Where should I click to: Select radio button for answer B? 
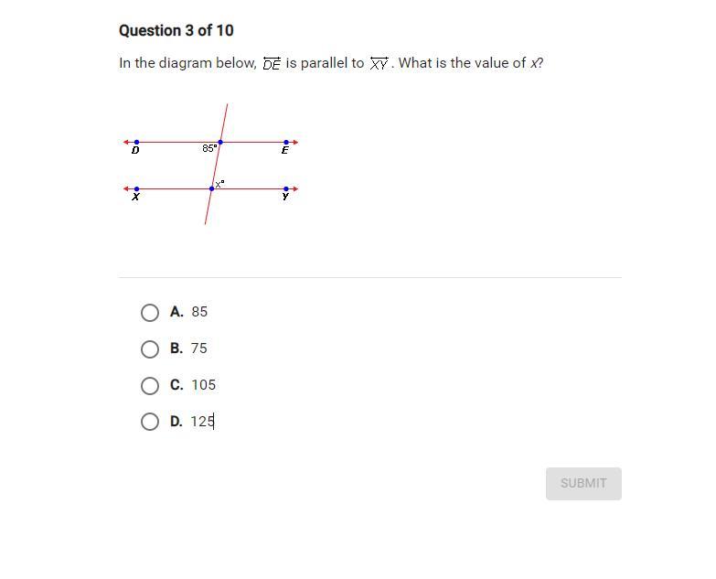(x=150, y=349)
